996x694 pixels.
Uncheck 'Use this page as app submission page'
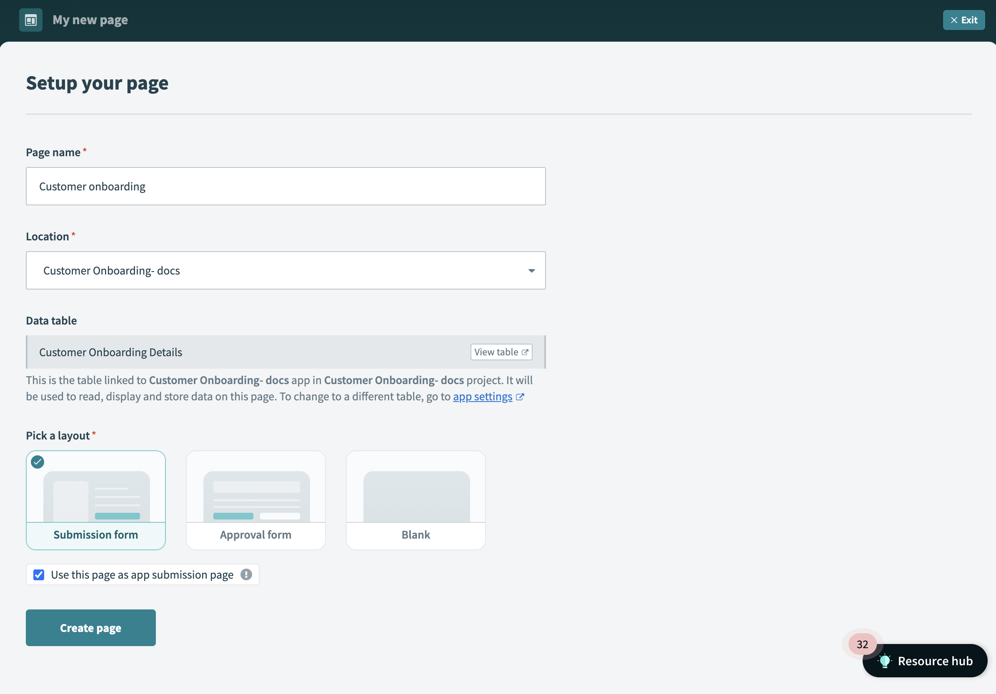coord(39,574)
